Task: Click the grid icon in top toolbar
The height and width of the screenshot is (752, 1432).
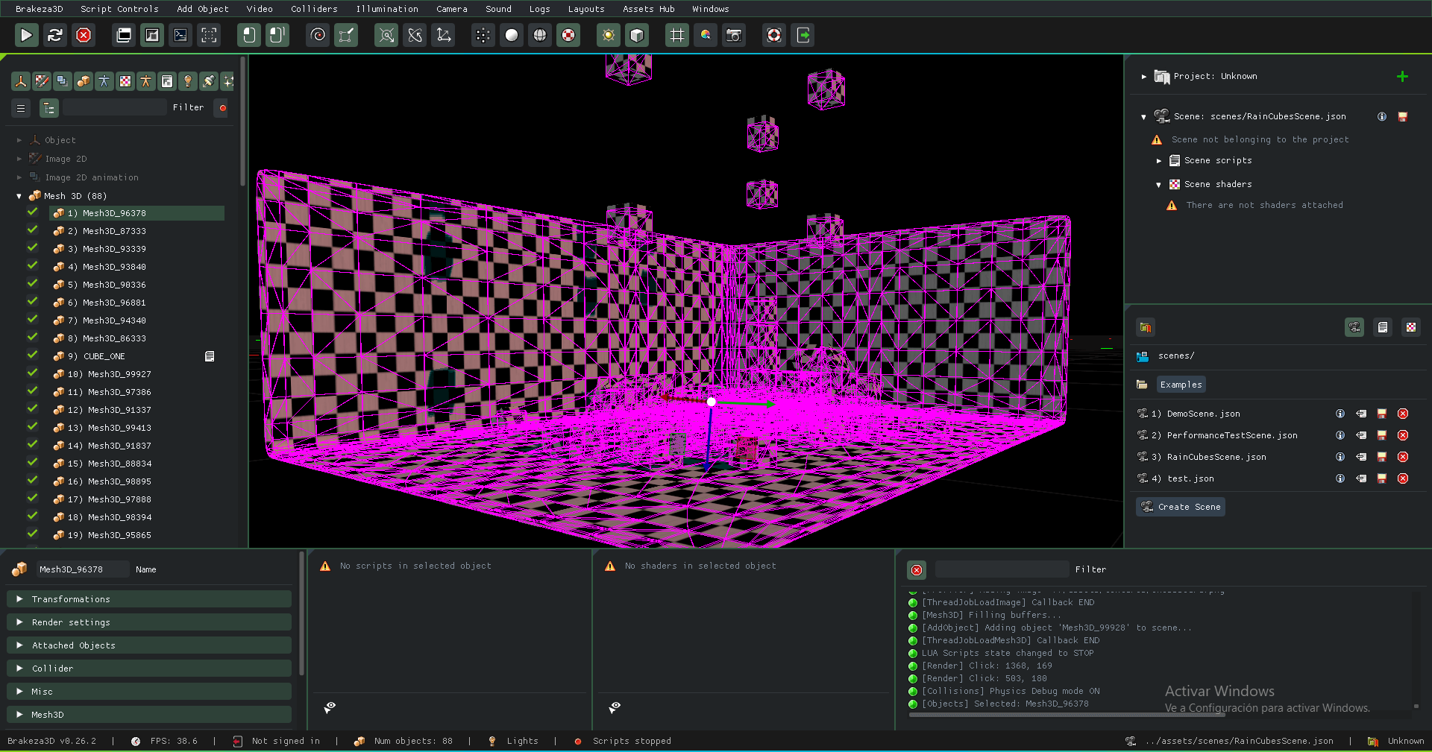Action: click(676, 35)
